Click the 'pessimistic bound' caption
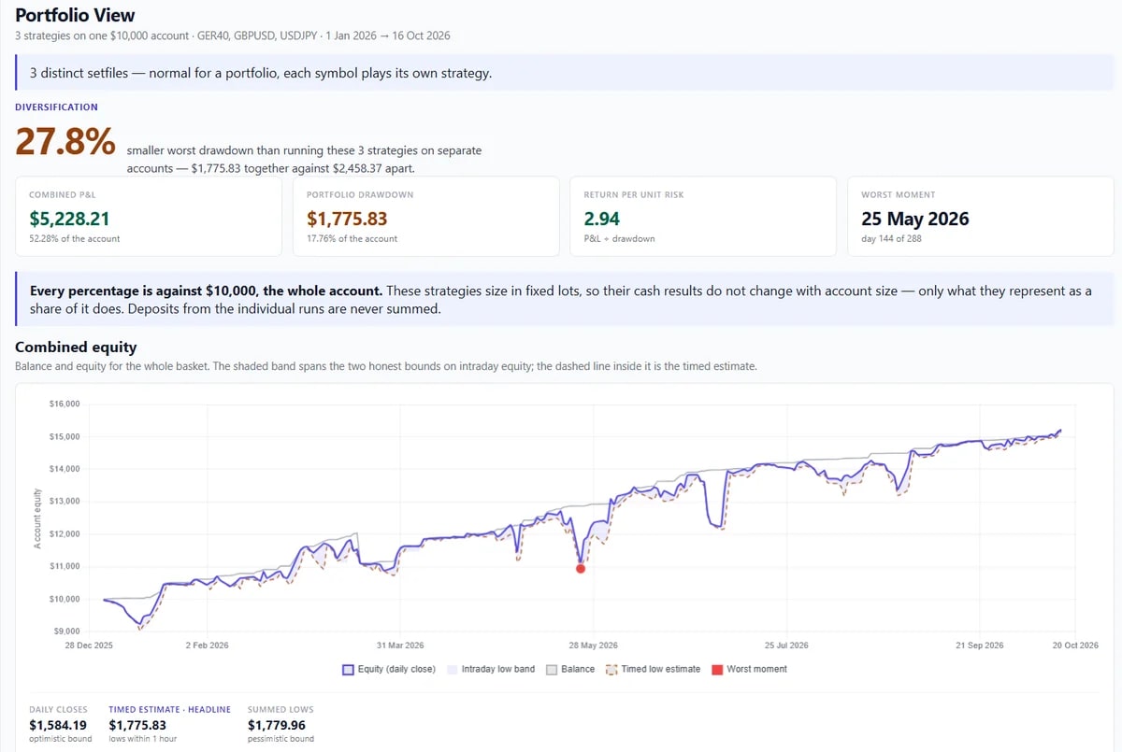 (x=280, y=739)
